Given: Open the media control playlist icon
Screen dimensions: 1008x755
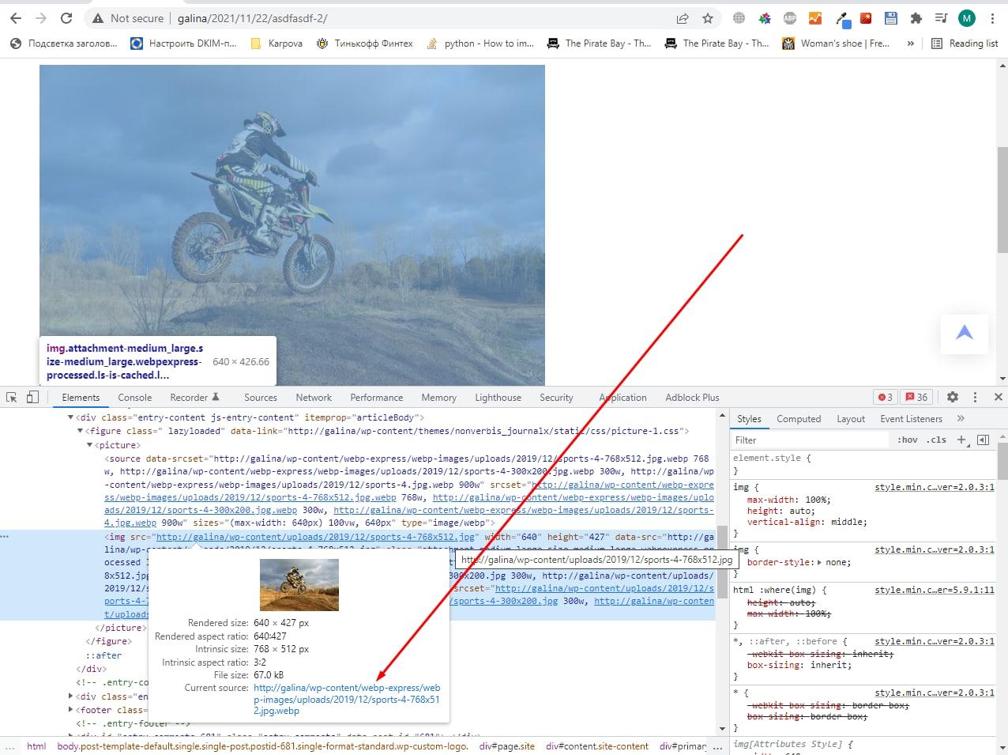Looking at the screenshot, I should click(941, 18).
